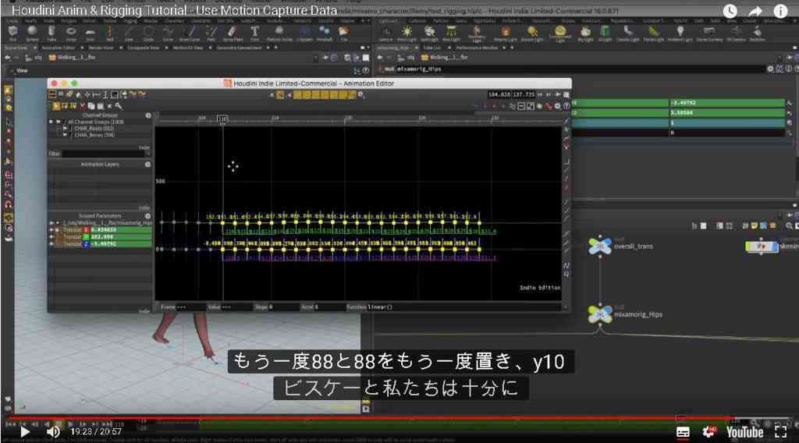This screenshot has height=443, width=799.
Task: Click frame 110 marker in Animation Editor
Action: point(222,119)
